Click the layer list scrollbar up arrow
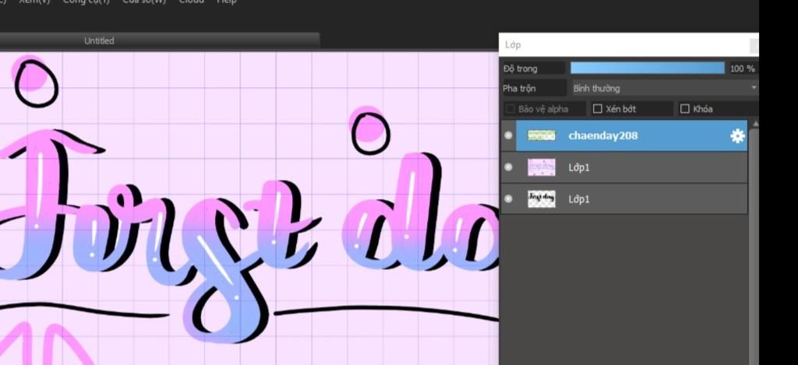 754,124
